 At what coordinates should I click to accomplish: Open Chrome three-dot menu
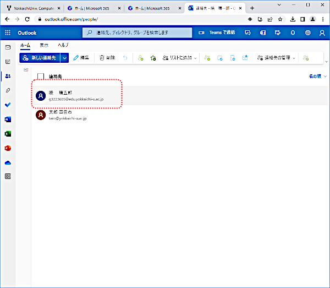pos(323,19)
